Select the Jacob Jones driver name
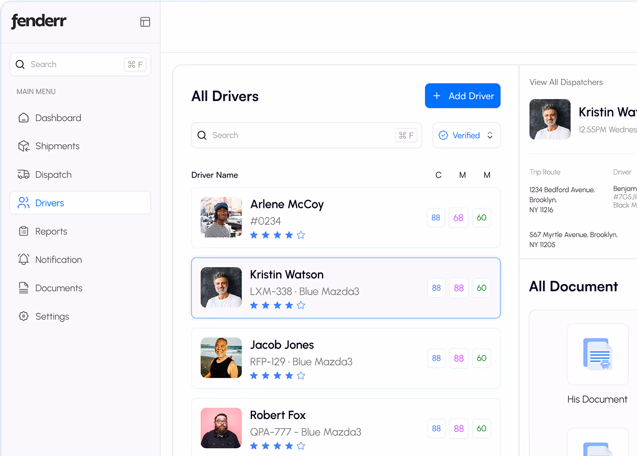The image size is (637, 456). [x=282, y=345]
